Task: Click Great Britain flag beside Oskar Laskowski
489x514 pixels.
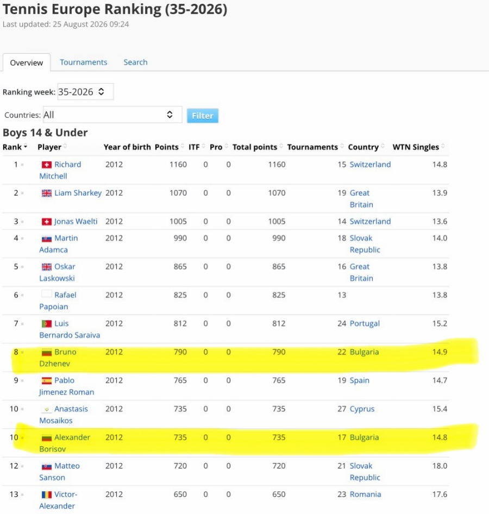Action: coord(47,267)
